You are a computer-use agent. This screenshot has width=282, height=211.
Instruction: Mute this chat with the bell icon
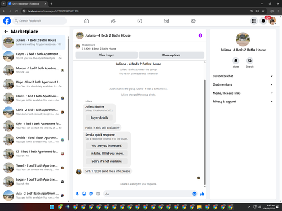click(236, 61)
